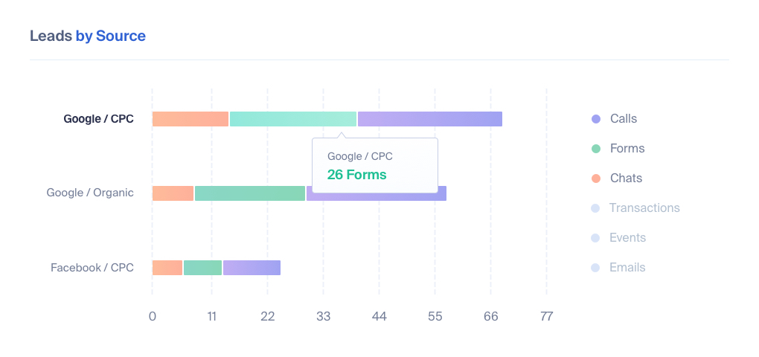Select Google / CPC green Forms bar
Screen dimensions: 759x357
click(293, 119)
